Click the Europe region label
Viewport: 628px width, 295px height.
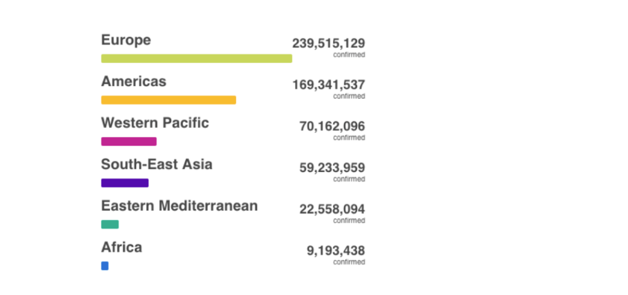click(126, 40)
